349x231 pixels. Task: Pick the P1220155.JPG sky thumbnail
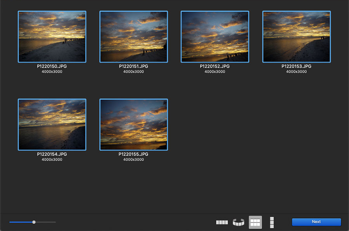coord(133,125)
